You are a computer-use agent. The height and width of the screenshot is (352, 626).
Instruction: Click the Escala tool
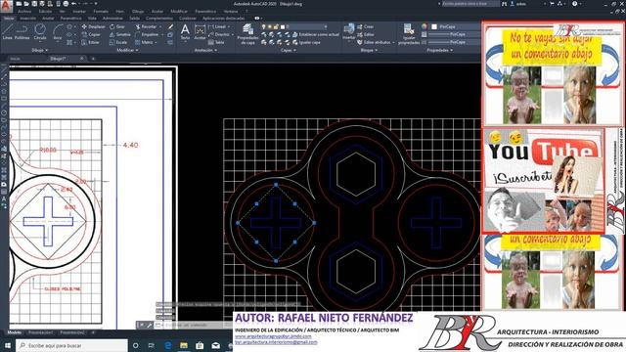pos(118,42)
